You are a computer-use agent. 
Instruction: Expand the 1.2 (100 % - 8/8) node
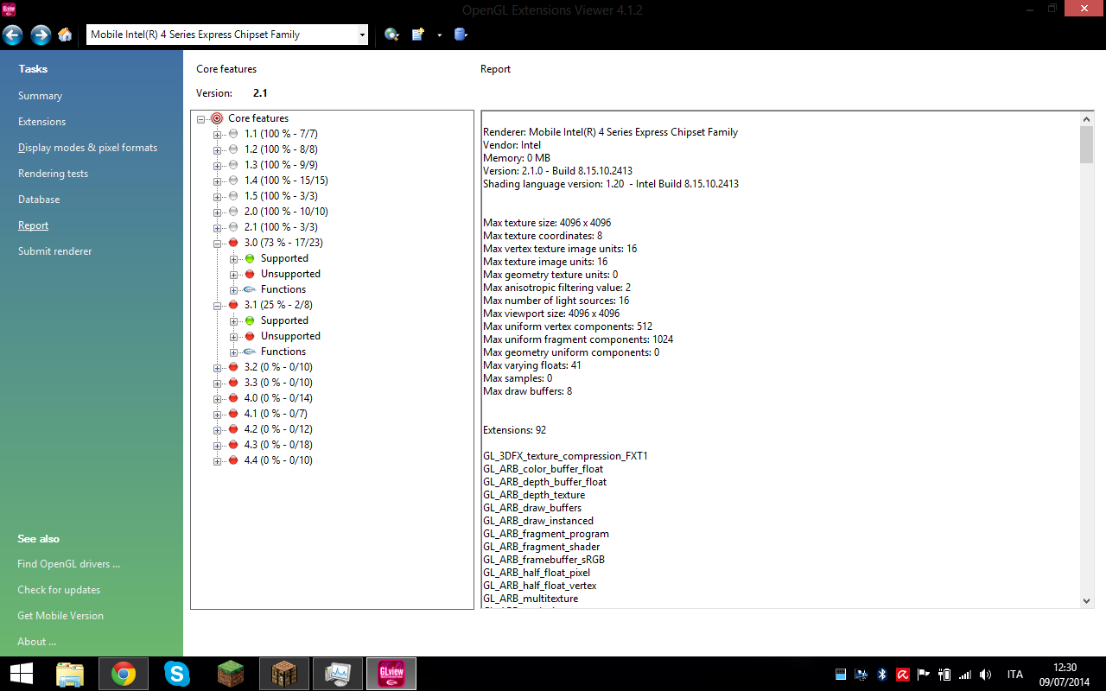pyautogui.click(x=217, y=150)
